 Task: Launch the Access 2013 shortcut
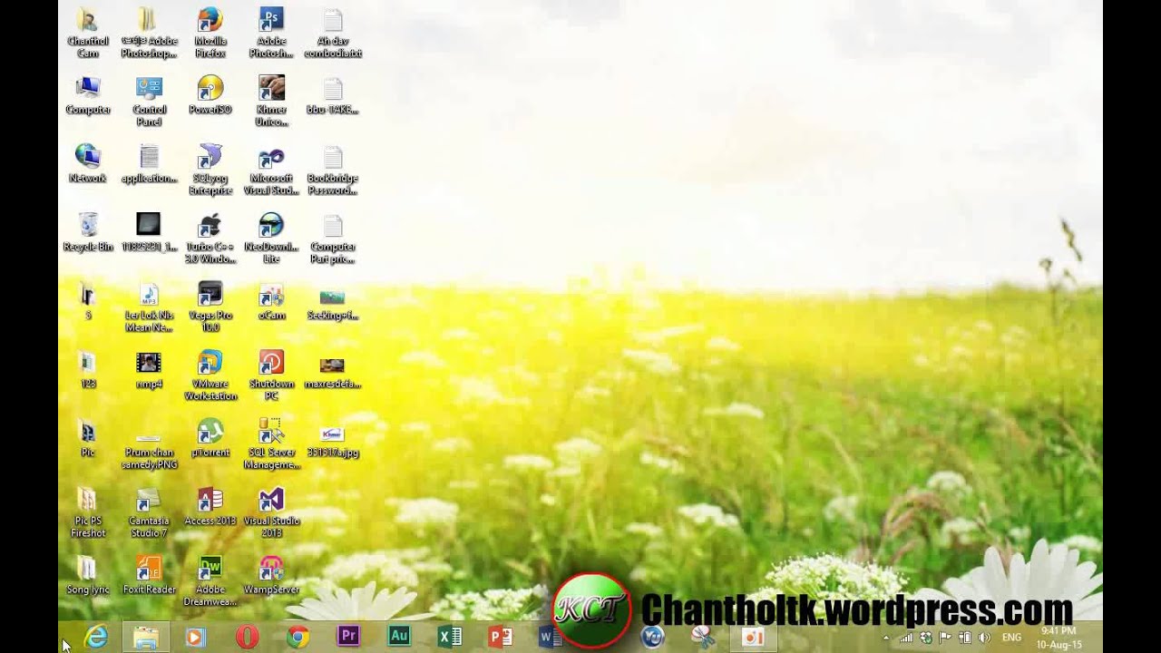210,507
